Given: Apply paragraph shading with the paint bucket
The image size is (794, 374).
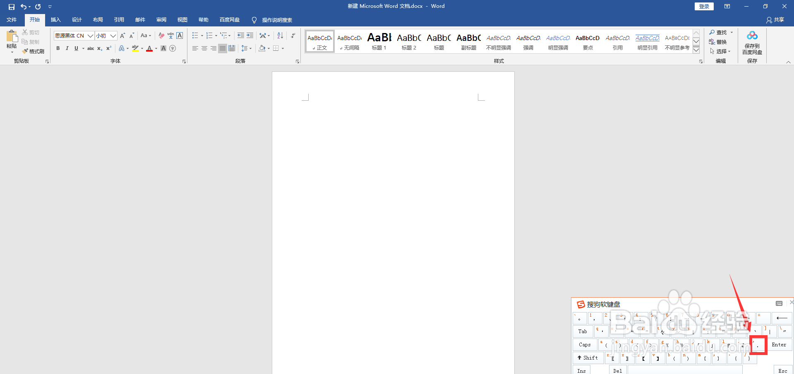Looking at the screenshot, I should [262, 49].
